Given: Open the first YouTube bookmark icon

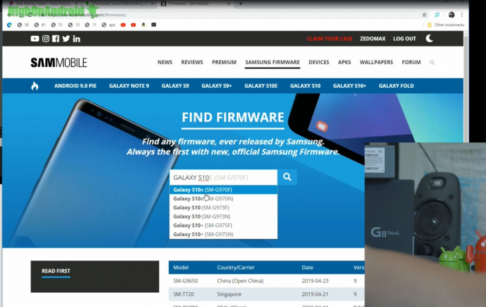Looking at the screenshot, I should (123, 25).
